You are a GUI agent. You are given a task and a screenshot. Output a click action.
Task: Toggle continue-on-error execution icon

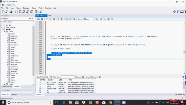coord(62,19)
